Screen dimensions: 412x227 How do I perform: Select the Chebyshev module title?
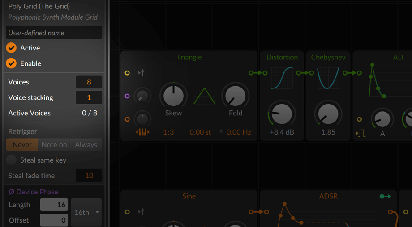(x=328, y=57)
